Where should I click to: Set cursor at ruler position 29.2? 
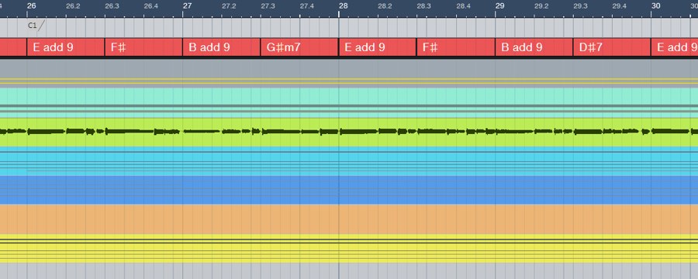541,5
